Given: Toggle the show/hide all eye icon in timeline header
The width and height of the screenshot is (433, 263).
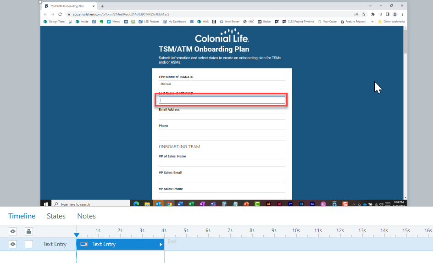Looking at the screenshot, I should [13, 231].
